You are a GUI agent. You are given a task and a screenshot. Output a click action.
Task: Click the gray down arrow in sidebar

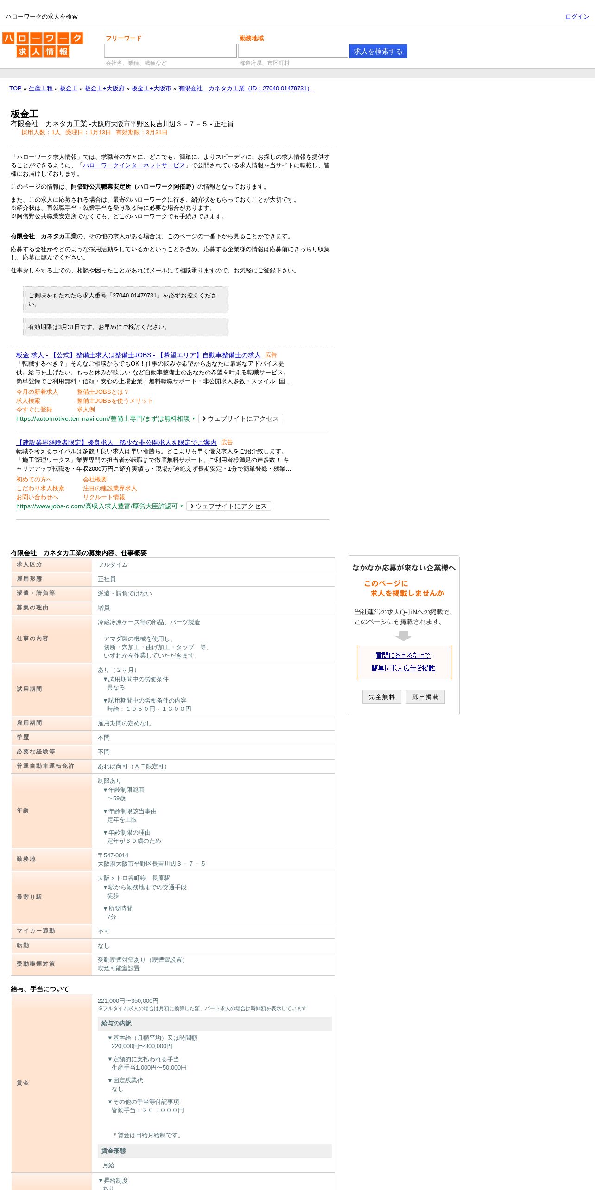click(404, 636)
